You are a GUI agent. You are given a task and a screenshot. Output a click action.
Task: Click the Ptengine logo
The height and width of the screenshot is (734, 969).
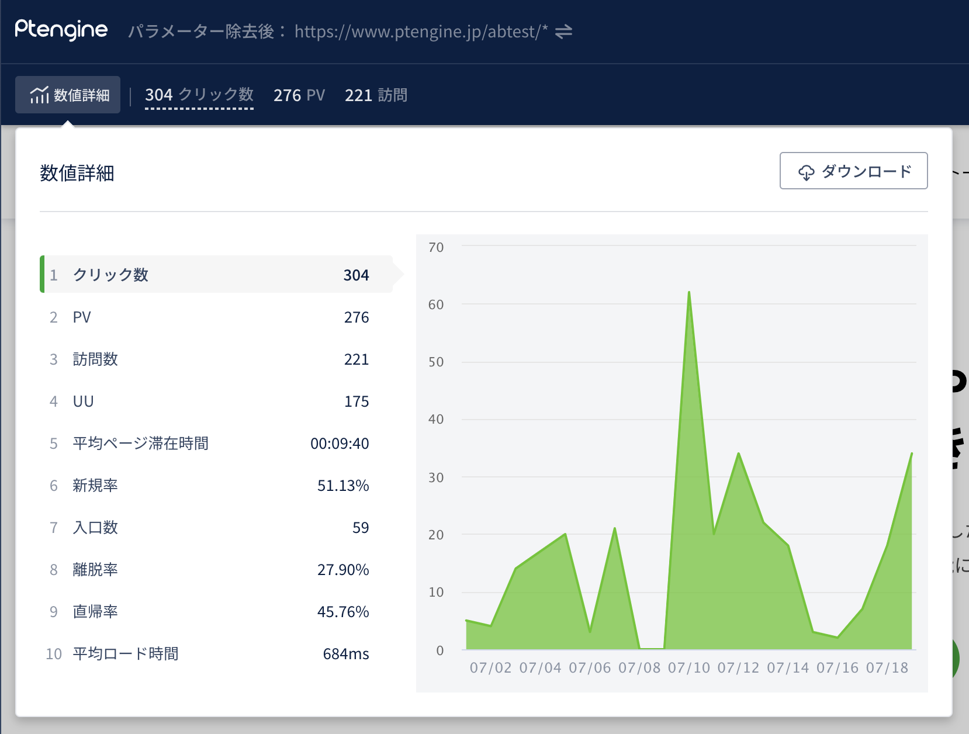coord(61,30)
